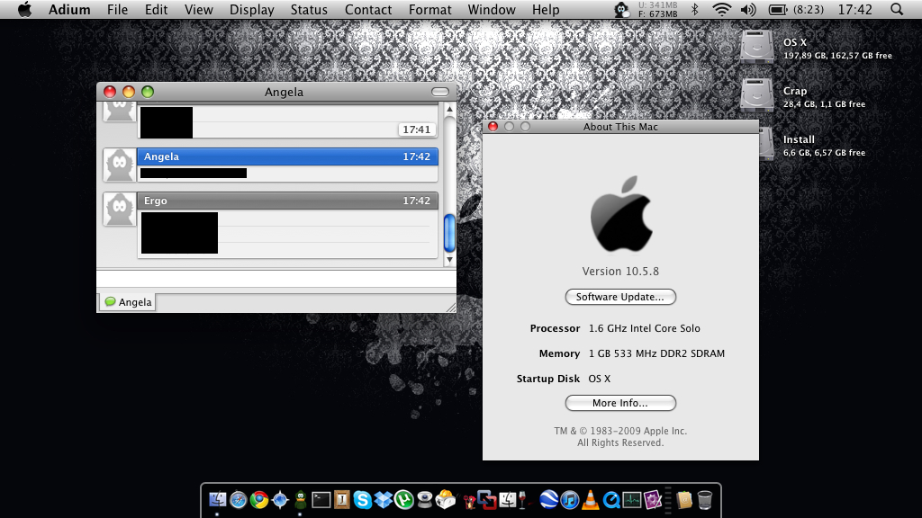This screenshot has height=518, width=922.
Task: Open the toaster app icon in Dock
Action: 446,500
